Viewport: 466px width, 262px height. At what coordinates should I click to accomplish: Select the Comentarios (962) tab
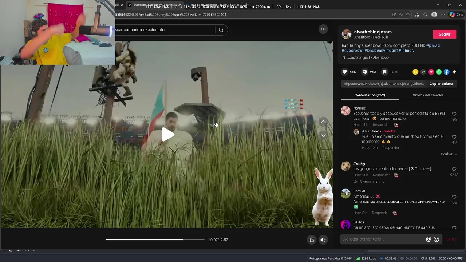pos(370,95)
